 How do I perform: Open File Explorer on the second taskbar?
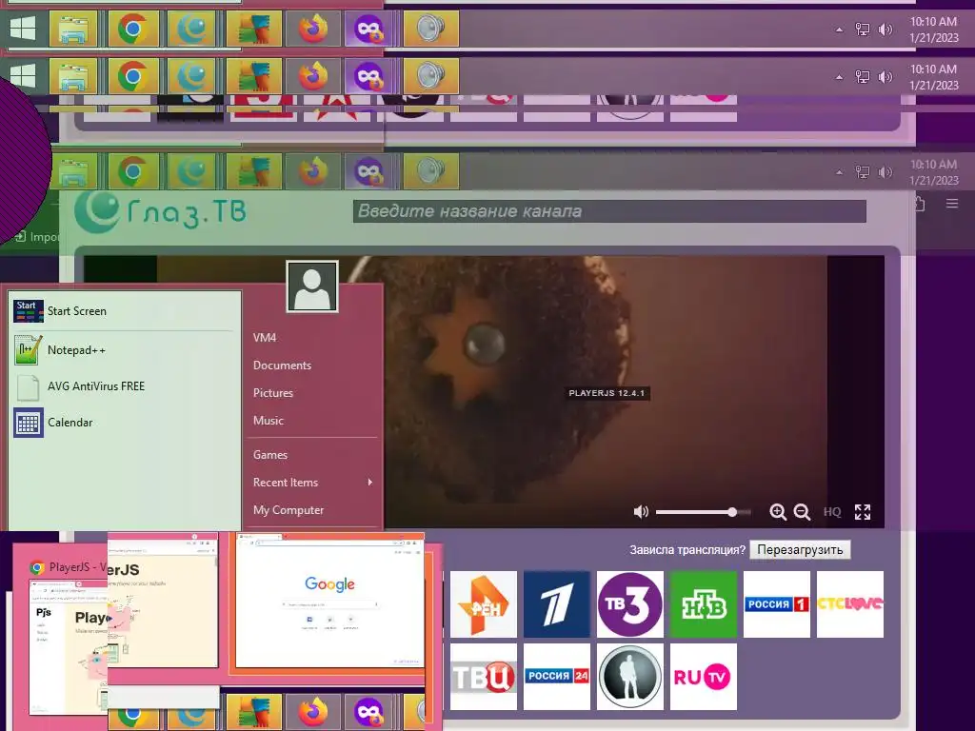point(73,76)
